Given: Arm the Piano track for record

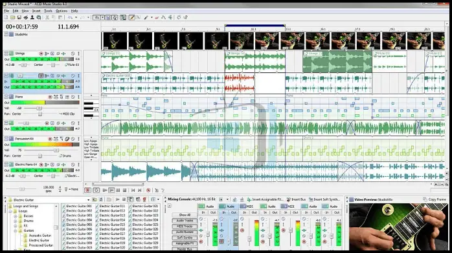Looking at the screenshot, I should coord(50,97).
